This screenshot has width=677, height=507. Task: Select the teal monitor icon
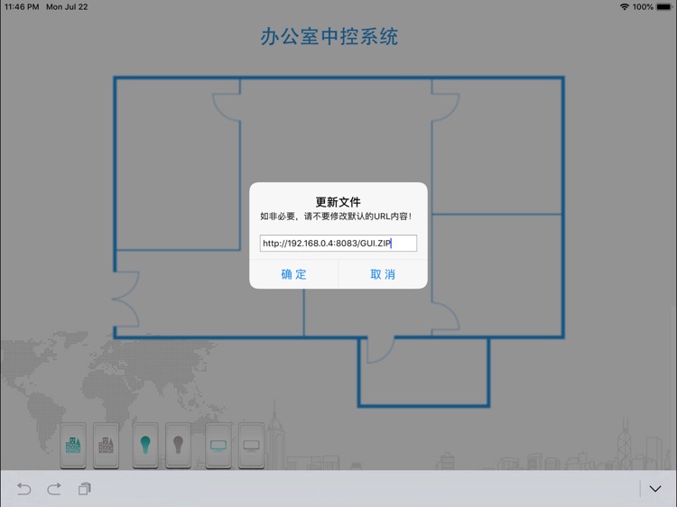pyautogui.click(x=218, y=446)
